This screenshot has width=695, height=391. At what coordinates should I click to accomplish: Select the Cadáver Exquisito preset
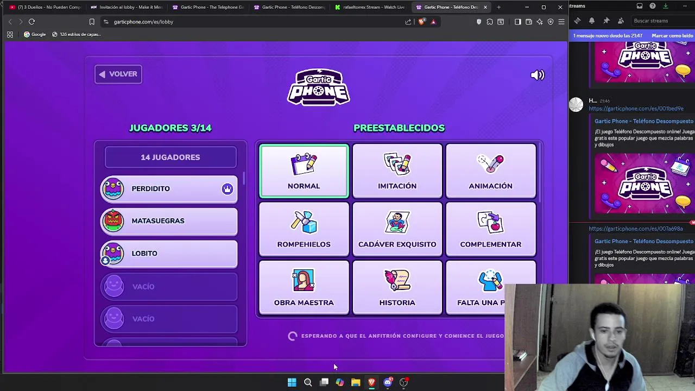tap(397, 229)
